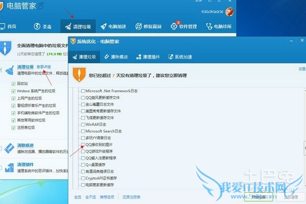The height and width of the screenshot is (204, 306).
Task: Uncheck 回收站 checkbox
Action: [x=13, y=84]
